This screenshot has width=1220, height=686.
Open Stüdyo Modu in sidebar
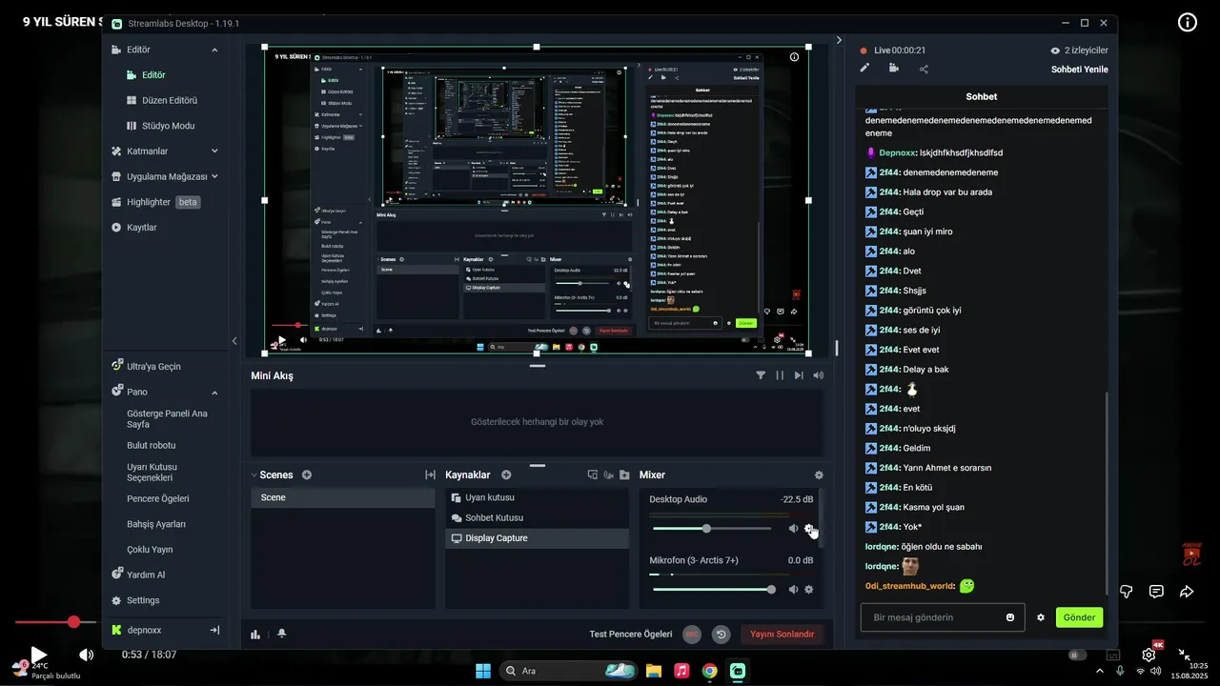(168, 126)
